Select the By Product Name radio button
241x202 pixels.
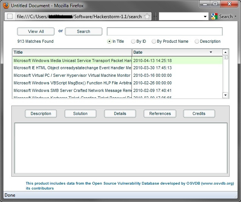(153, 41)
